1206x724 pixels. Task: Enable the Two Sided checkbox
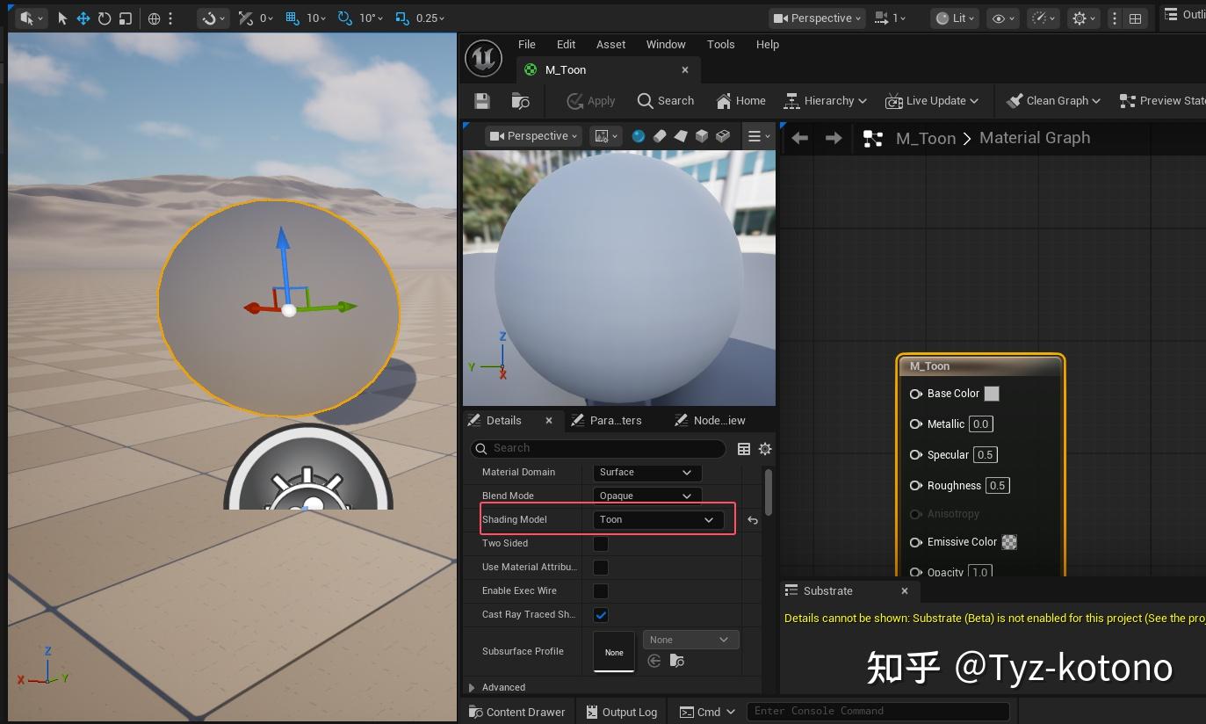pyautogui.click(x=600, y=543)
